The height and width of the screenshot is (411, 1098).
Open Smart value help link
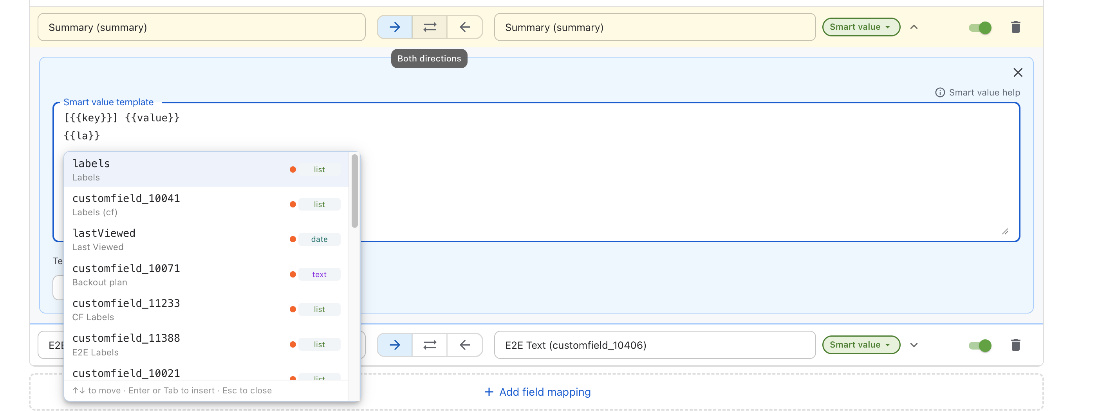pos(977,92)
